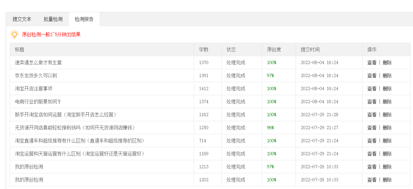413x189 pixels.
Task: View report for 淘宝运营和天猫运营有什么区别
Action: (372, 154)
